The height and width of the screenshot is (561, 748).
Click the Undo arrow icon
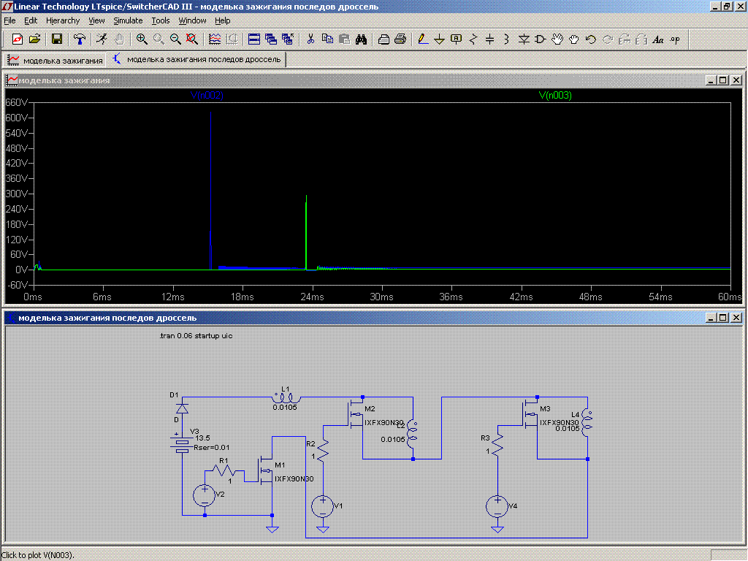pyautogui.click(x=591, y=39)
